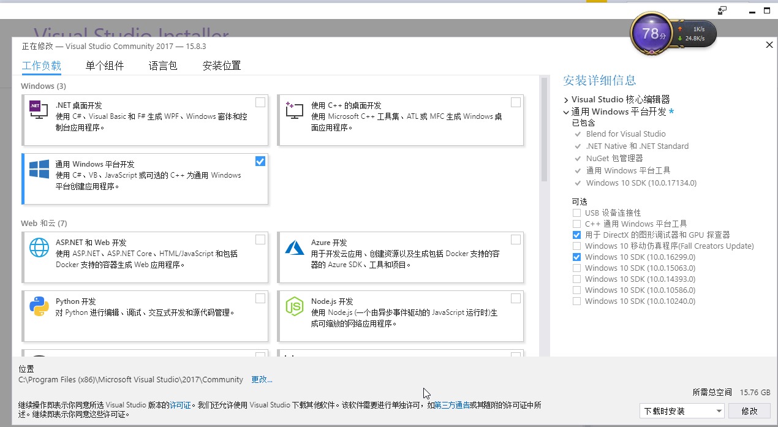The image size is (778, 427).
Task: Uncheck the 通用 Windows 平台开发 checkbox
Action: pyautogui.click(x=260, y=161)
